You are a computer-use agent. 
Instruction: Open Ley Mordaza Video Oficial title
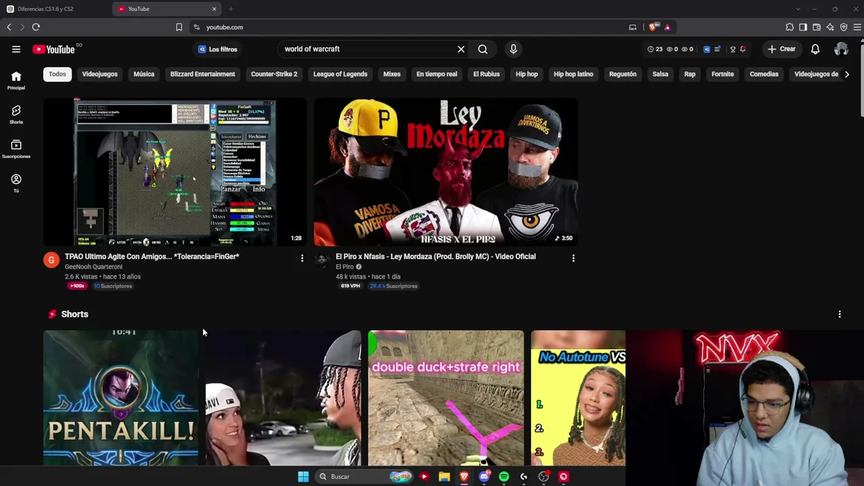[x=436, y=256]
